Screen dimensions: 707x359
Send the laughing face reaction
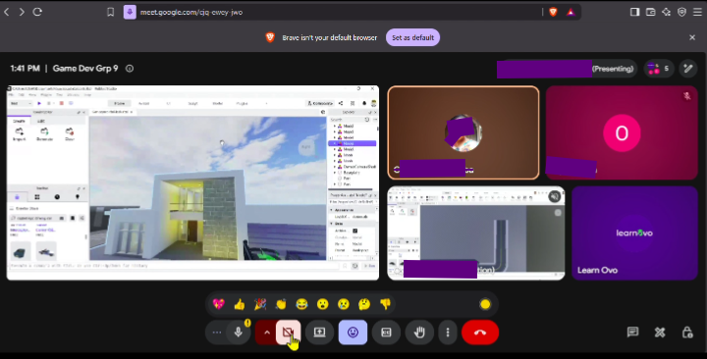coord(301,304)
